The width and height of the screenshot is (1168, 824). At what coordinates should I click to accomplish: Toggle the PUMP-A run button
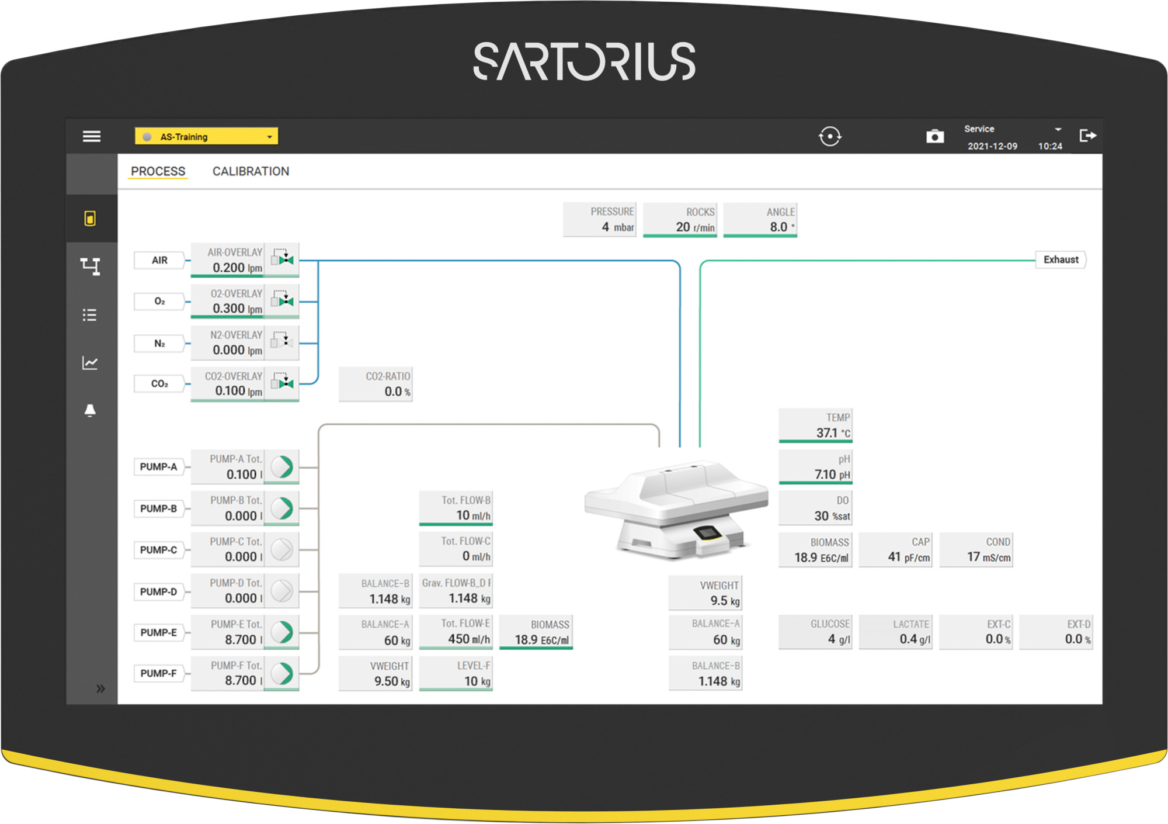[282, 467]
